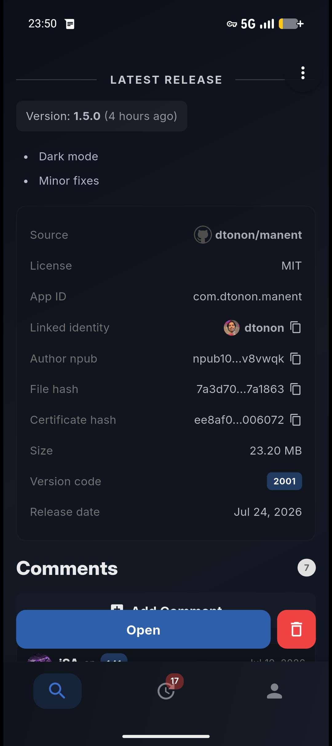The image size is (332, 746).
Task: Copy the linked identity dtonon
Action: coord(296,327)
